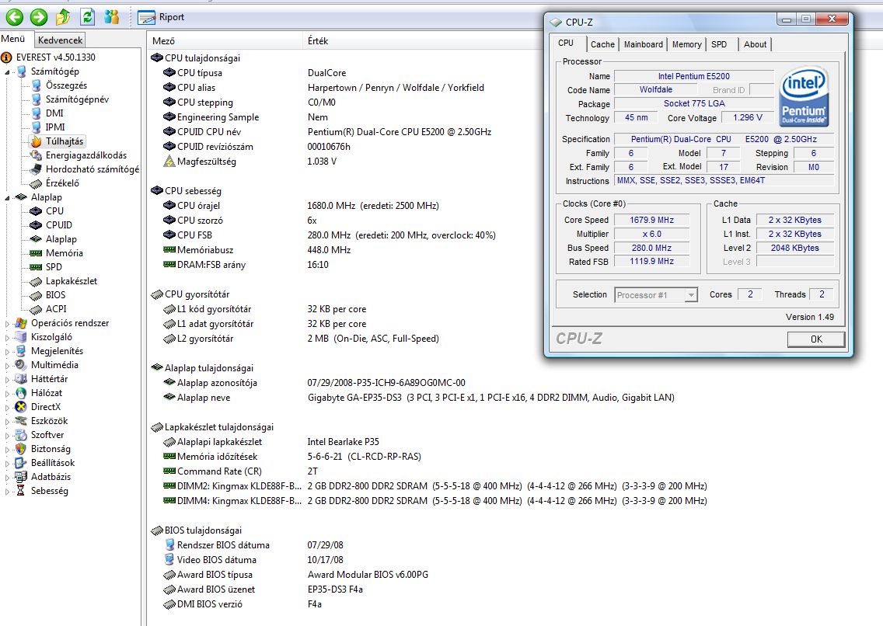Select EVEREST v4.50.1330 root node

[x=55, y=57]
